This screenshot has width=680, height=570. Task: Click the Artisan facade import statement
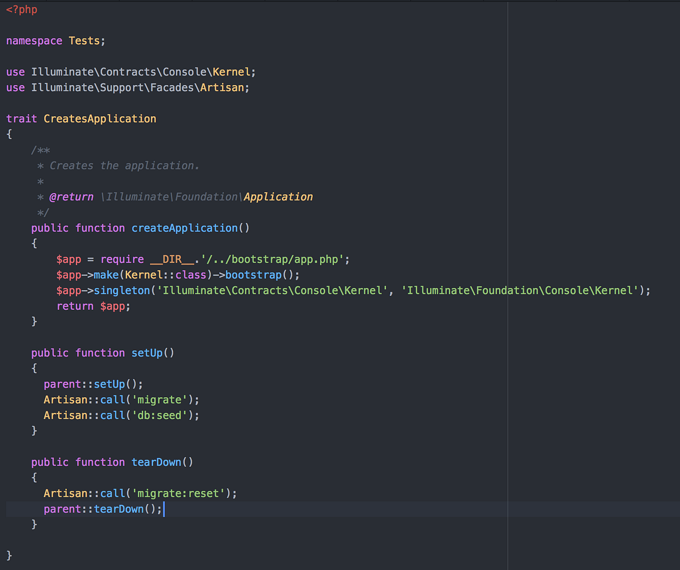pos(127,87)
